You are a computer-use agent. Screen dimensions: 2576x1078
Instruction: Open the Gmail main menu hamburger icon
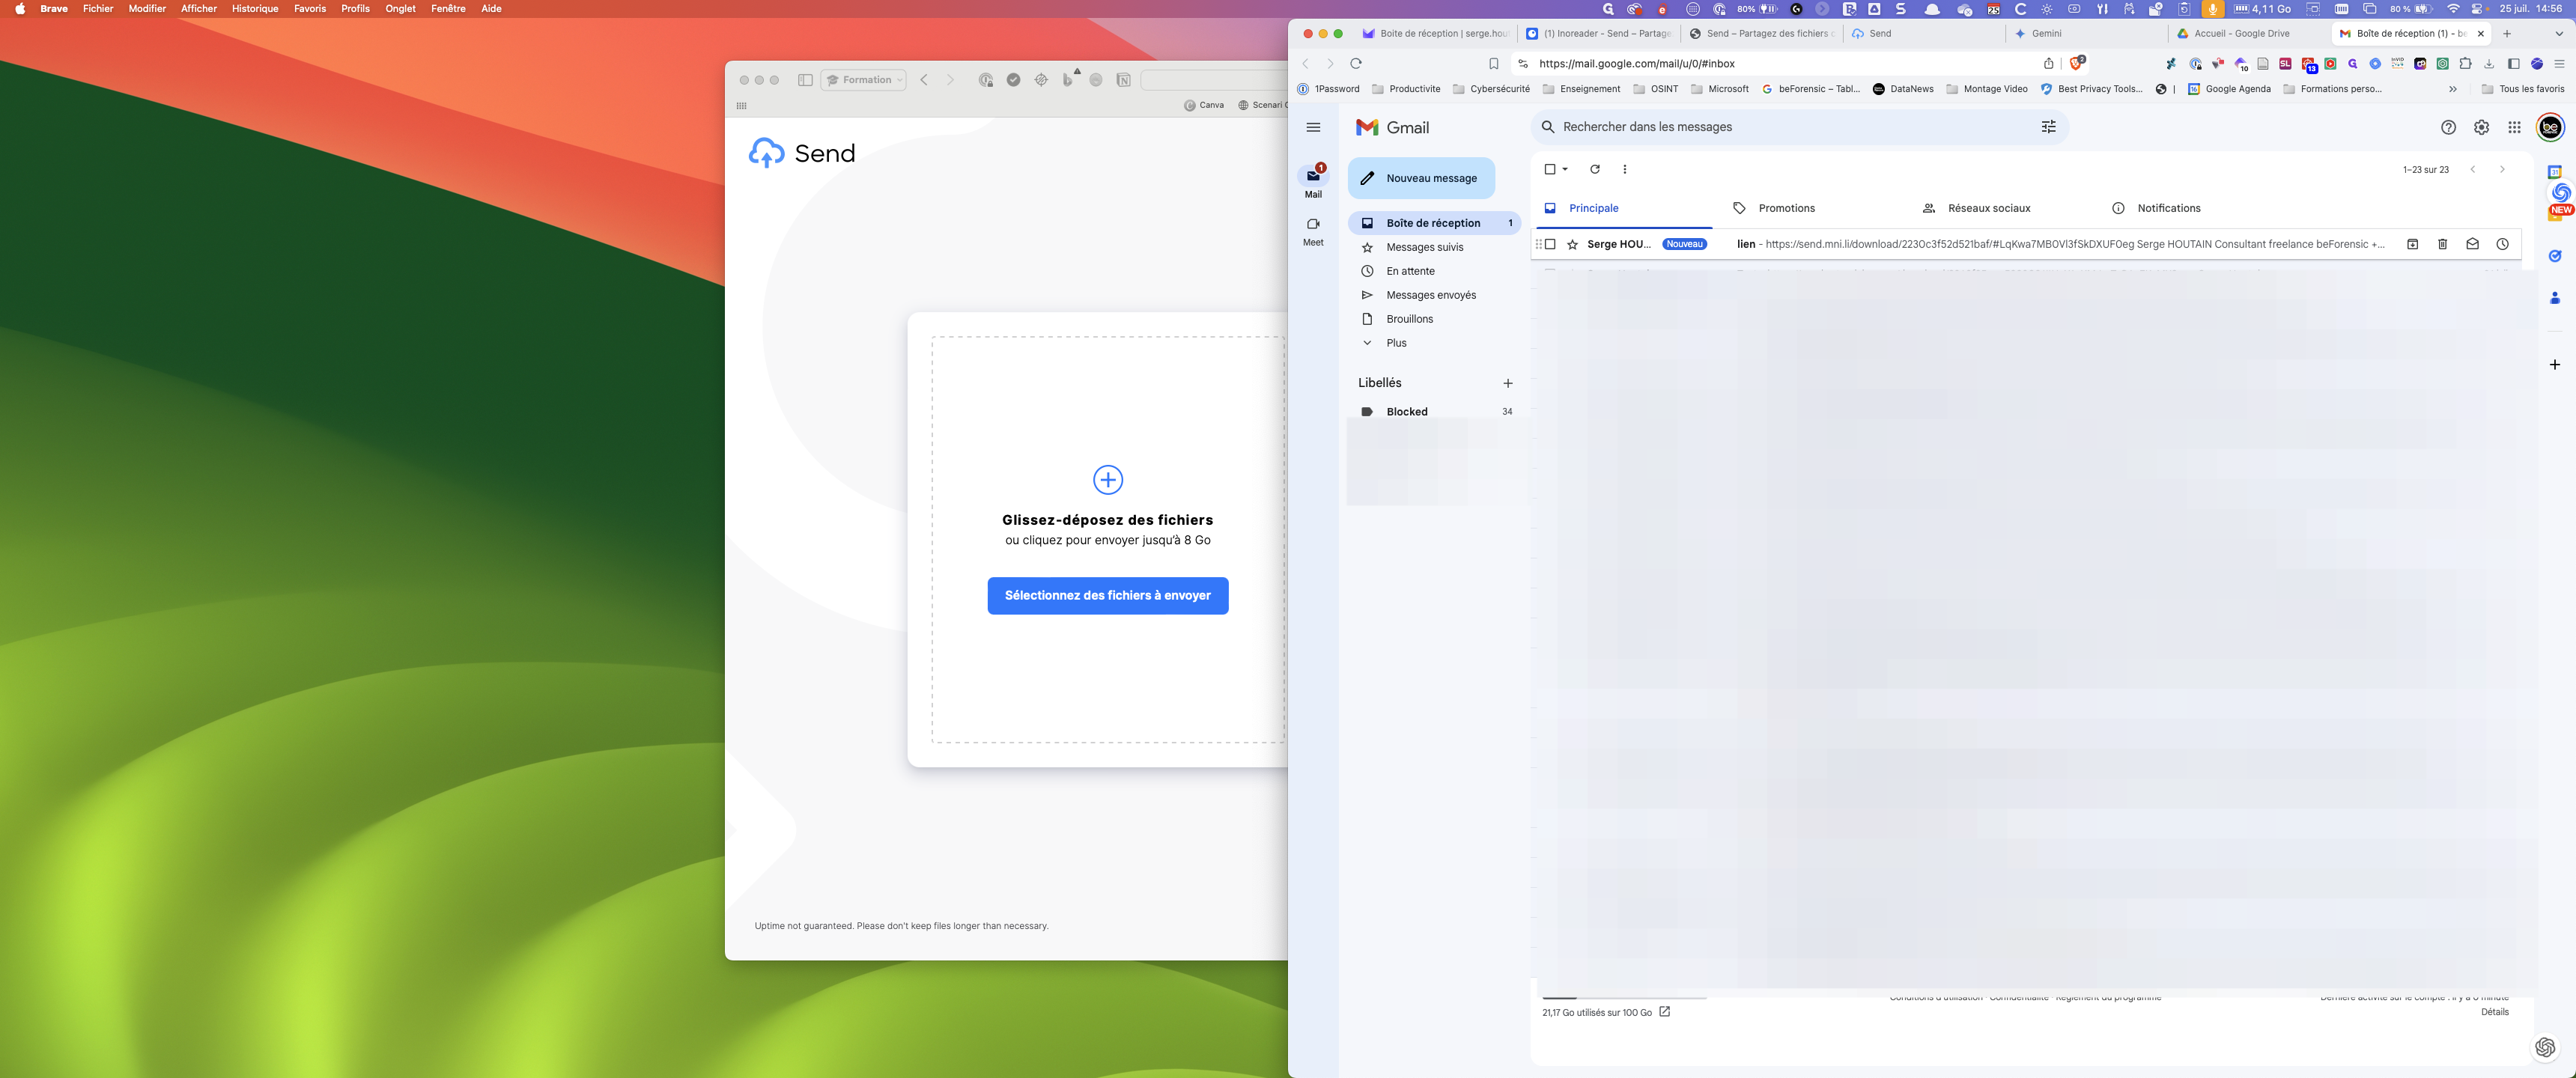click(x=1313, y=127)
